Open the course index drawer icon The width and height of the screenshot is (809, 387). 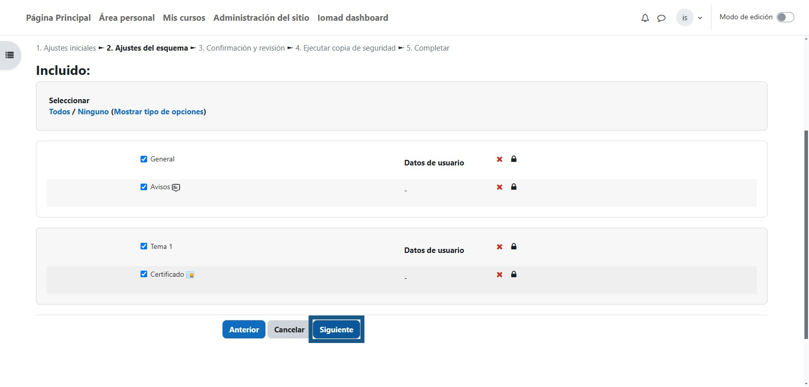[10, 55]
